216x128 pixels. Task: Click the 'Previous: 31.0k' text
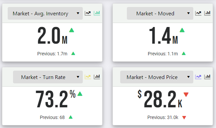(163, 117)
